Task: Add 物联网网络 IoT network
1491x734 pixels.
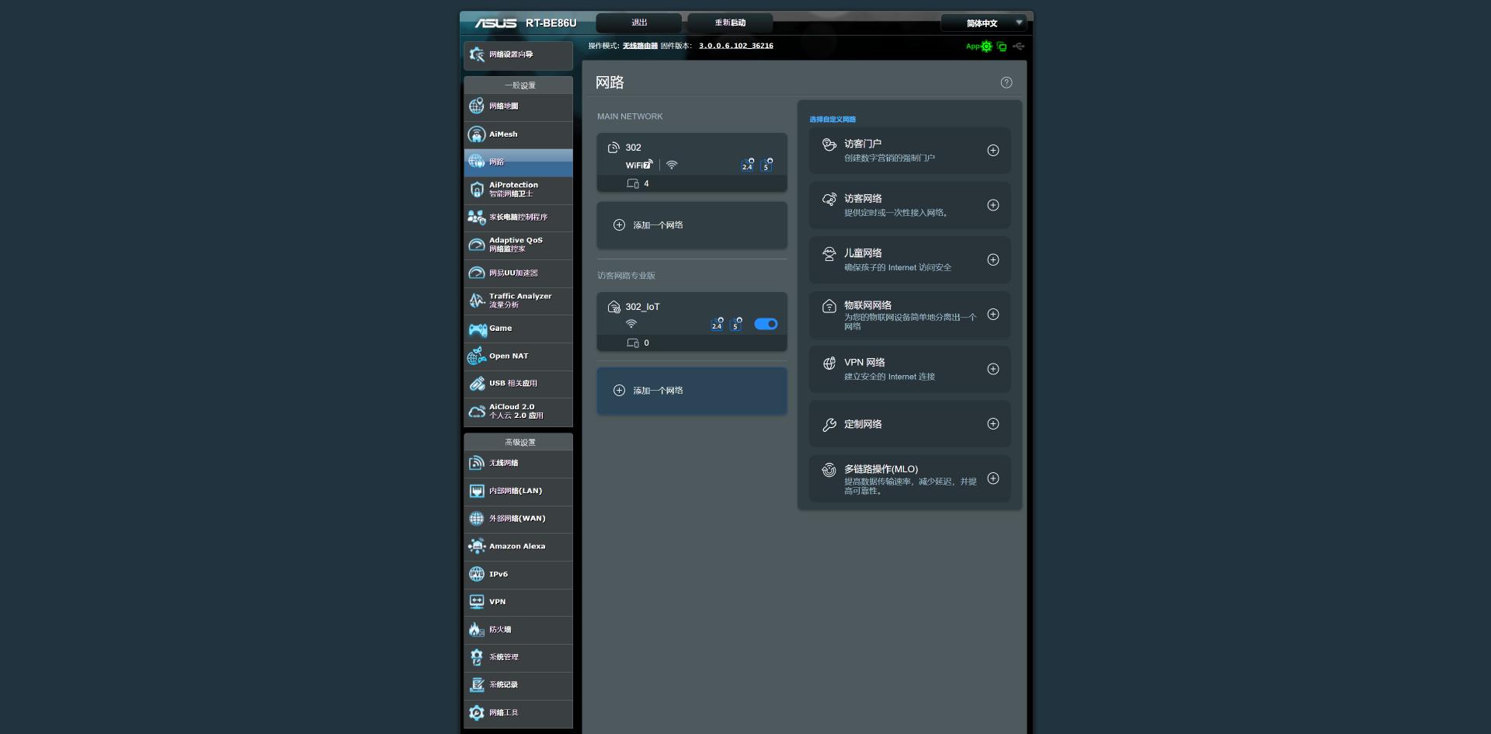Action: tap(992, 315)
